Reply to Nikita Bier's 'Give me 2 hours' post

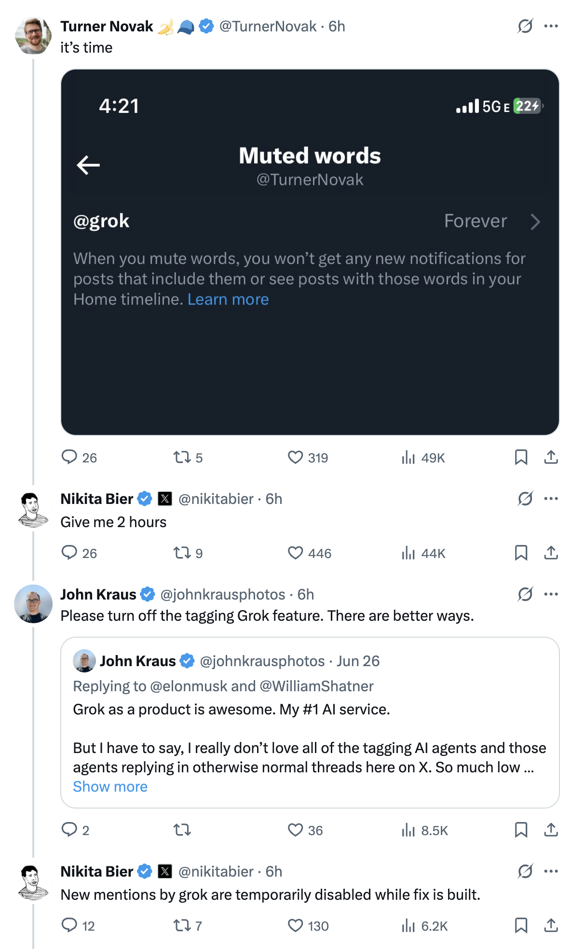click(79, 553)
